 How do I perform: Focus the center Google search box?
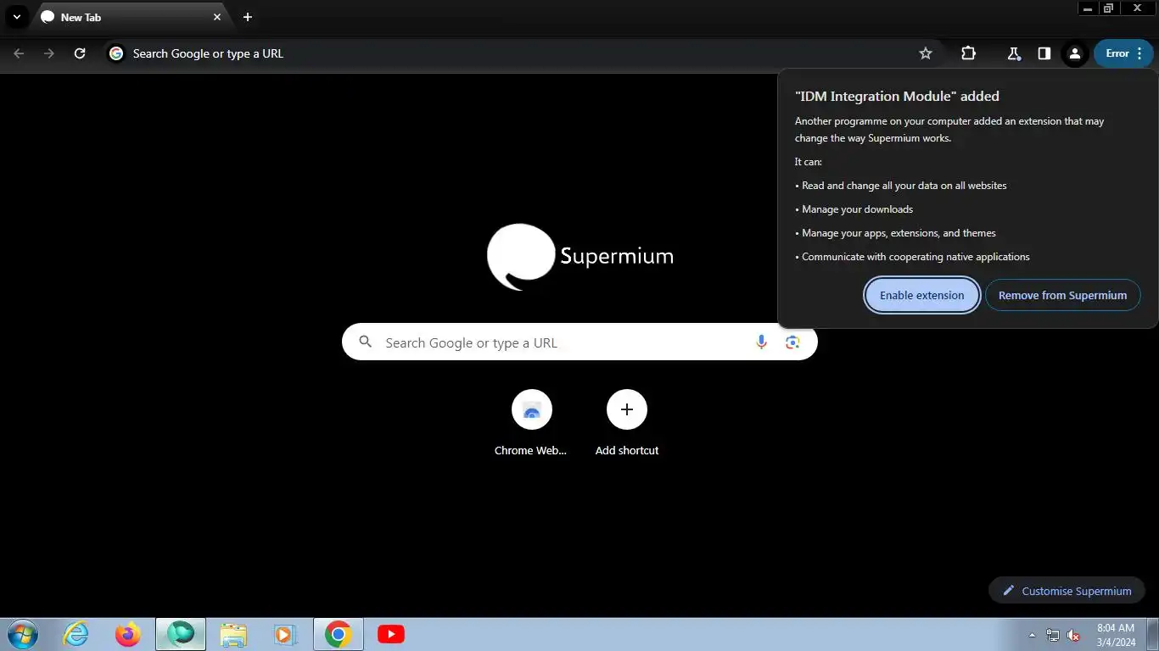[x=579, y=342]
